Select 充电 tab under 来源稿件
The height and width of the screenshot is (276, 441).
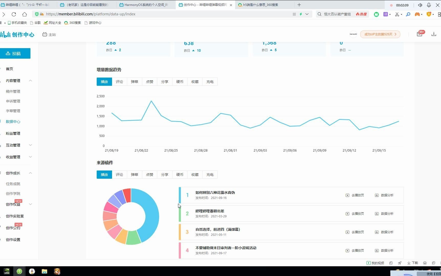210,175
